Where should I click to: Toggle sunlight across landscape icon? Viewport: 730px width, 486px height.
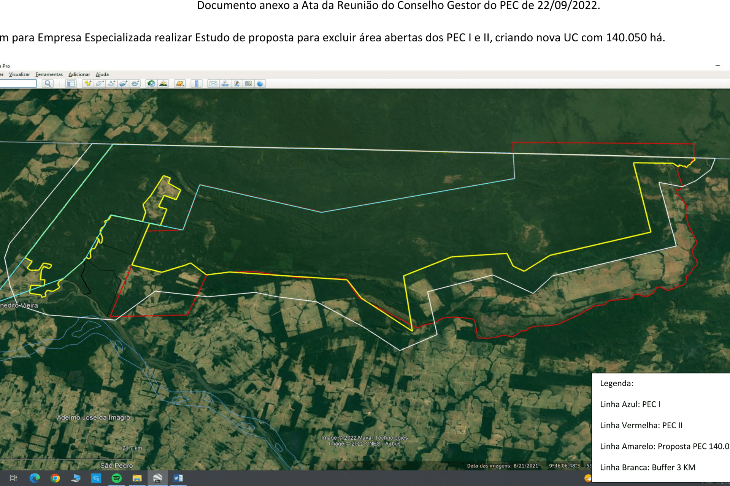163,84
